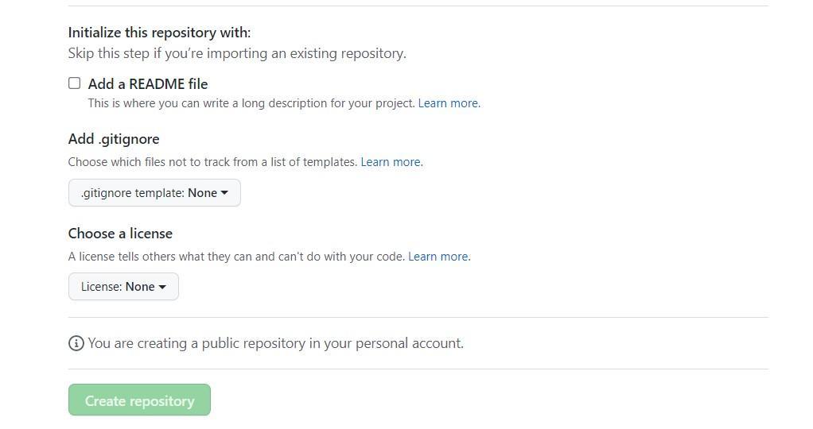This screenshot has width=813, height=429.
Task: Click the caret arrow beside .gitignore template None
Action: click(224, 193)
